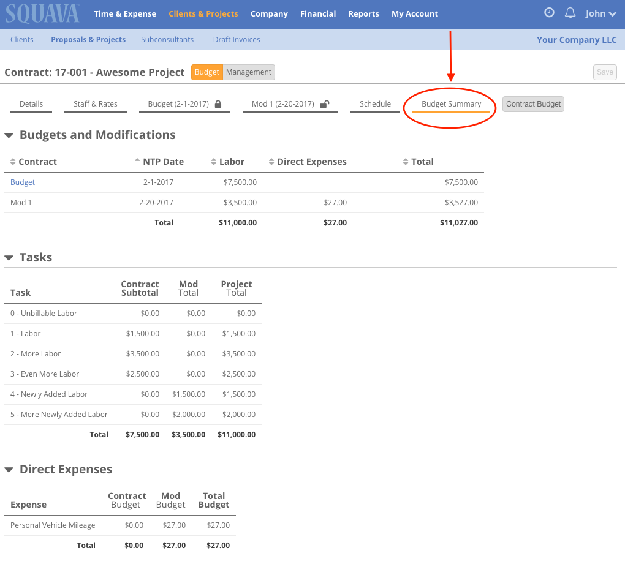Click the sort arrows on Total column
Viewport: 625px width, 564px height.
[404, 161]
